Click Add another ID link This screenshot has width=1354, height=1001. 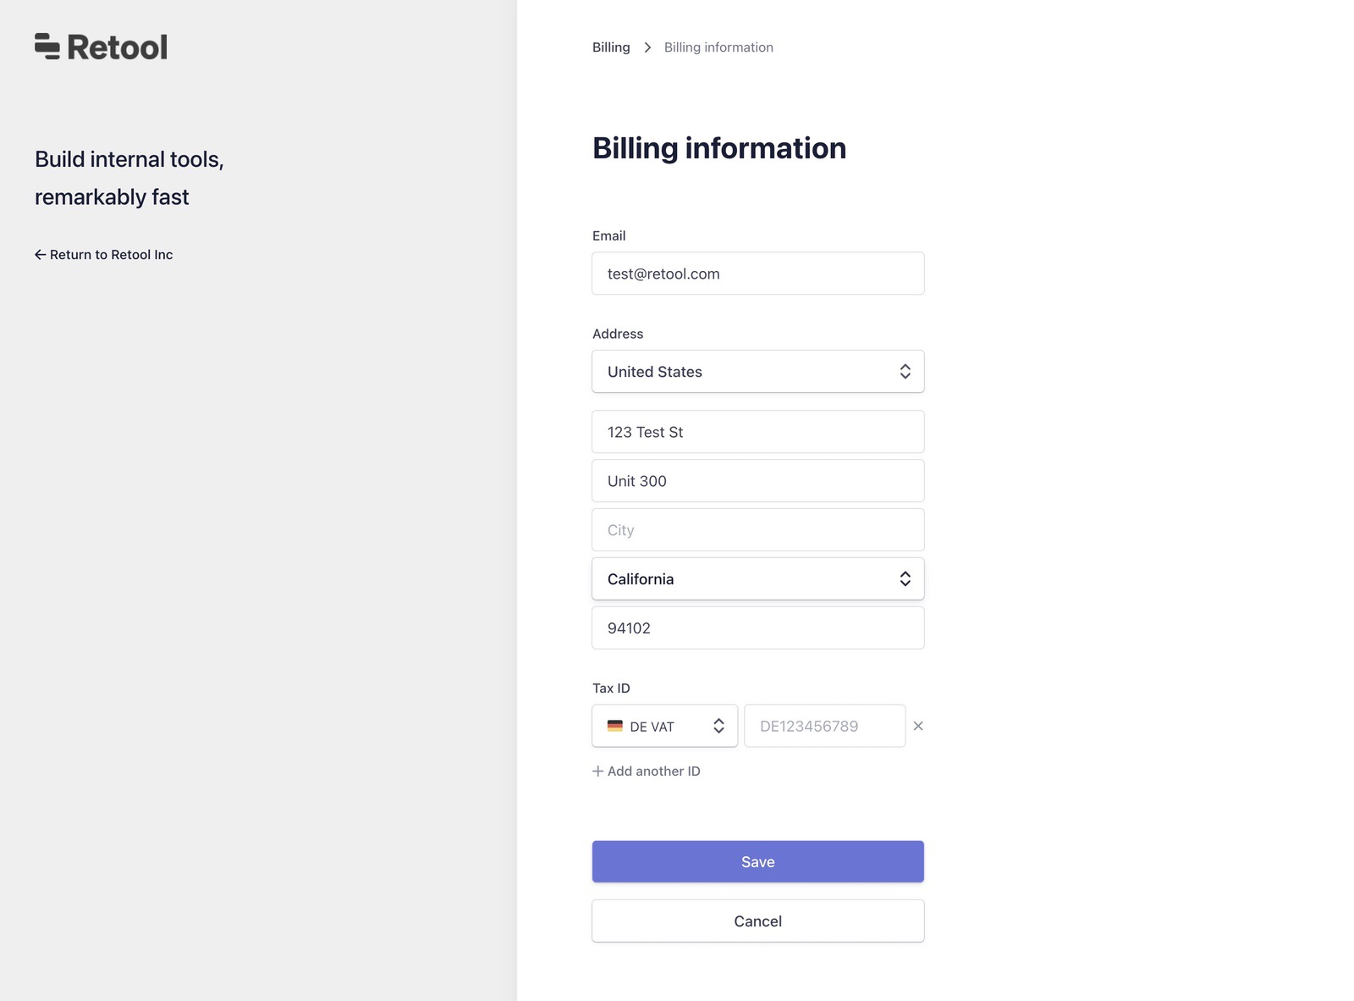click(647, 771)
